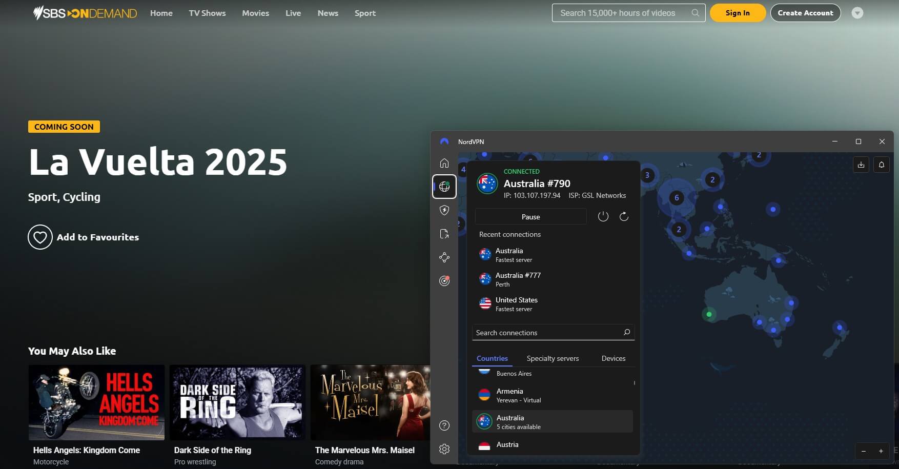The image size is (899, 469).
Task: Reconnect using the circular reload icon
Action: (x=624, y=216)
